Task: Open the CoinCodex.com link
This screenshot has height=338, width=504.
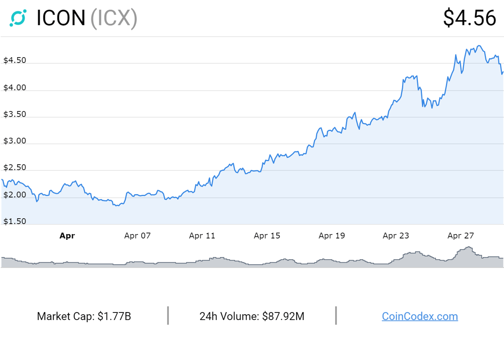Action: [420, 316]
